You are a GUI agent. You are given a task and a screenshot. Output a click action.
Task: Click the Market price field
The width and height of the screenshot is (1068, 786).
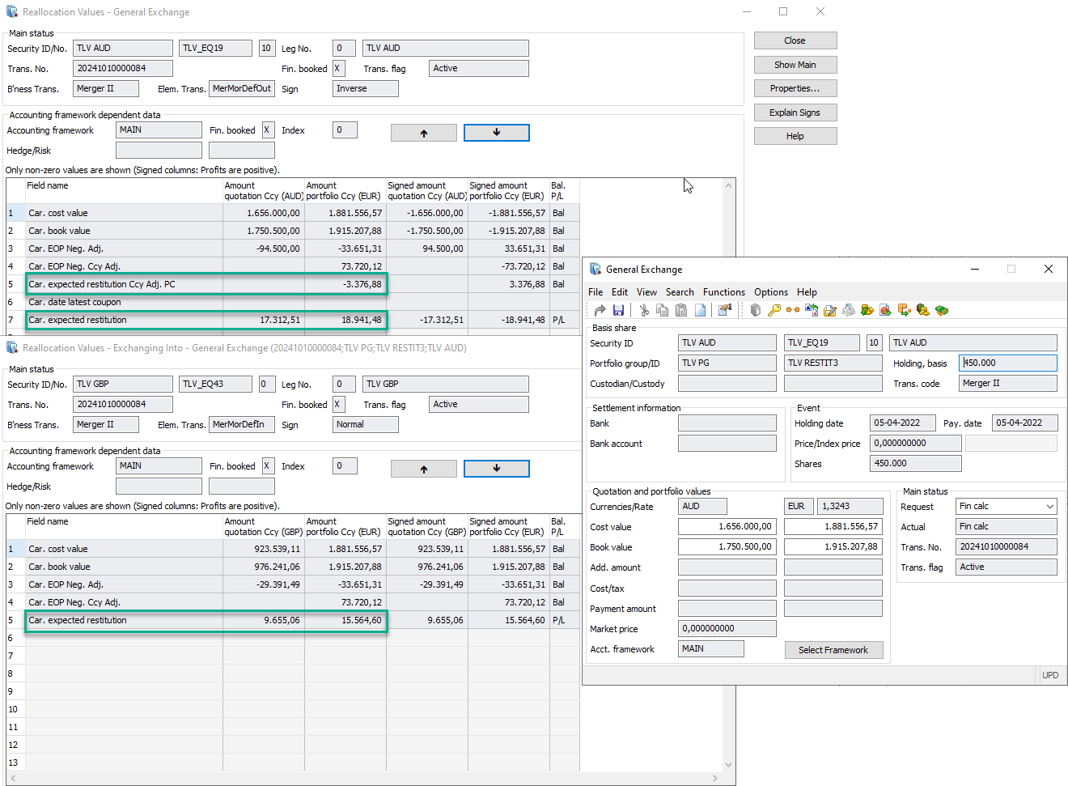[727, 628]
